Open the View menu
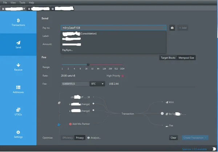 (13, 3)
